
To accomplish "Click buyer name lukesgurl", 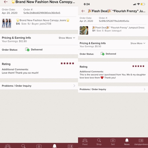I will [x=116, y=31].
